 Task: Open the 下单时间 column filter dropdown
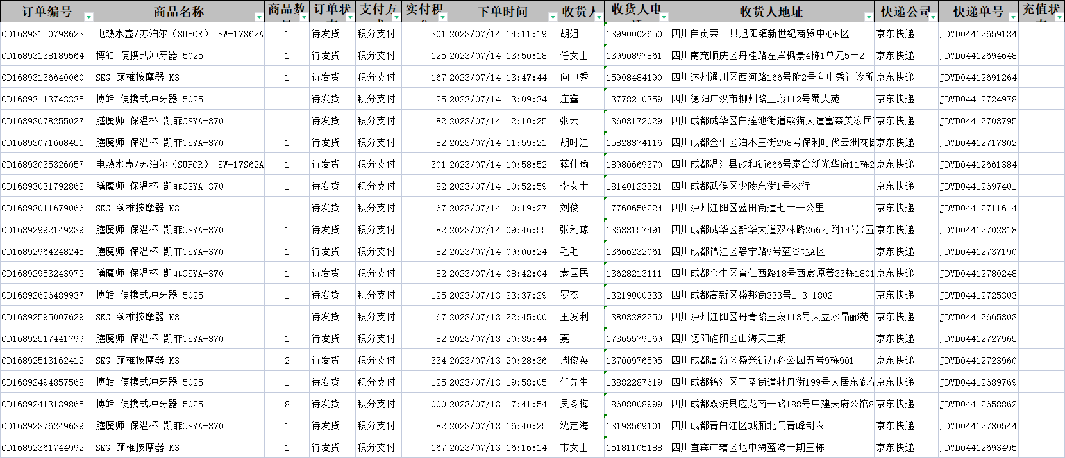coord(553,17)
